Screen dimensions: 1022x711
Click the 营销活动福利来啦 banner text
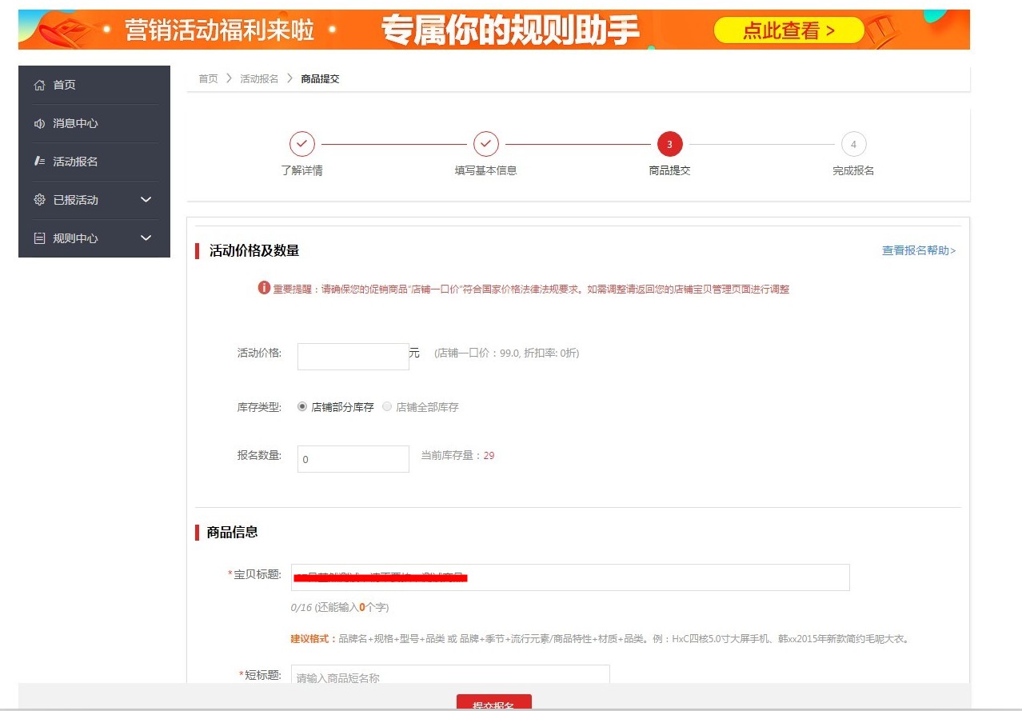(x=219, y=30)
